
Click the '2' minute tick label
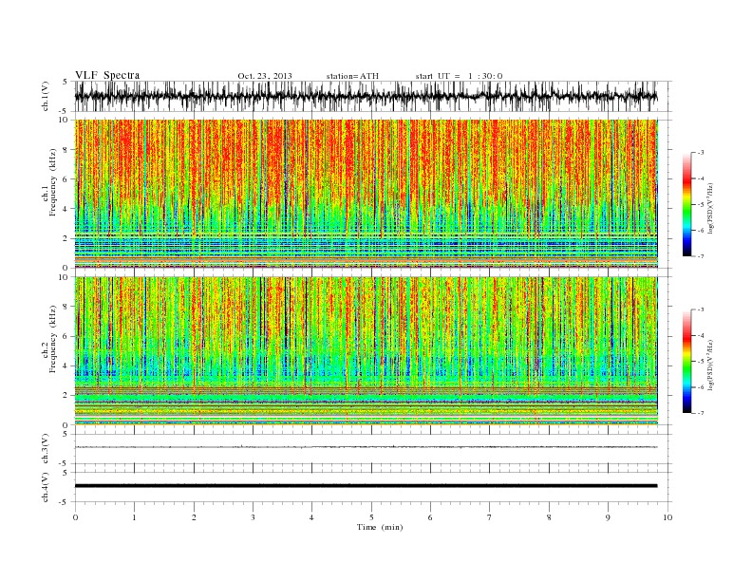(194, 517)
